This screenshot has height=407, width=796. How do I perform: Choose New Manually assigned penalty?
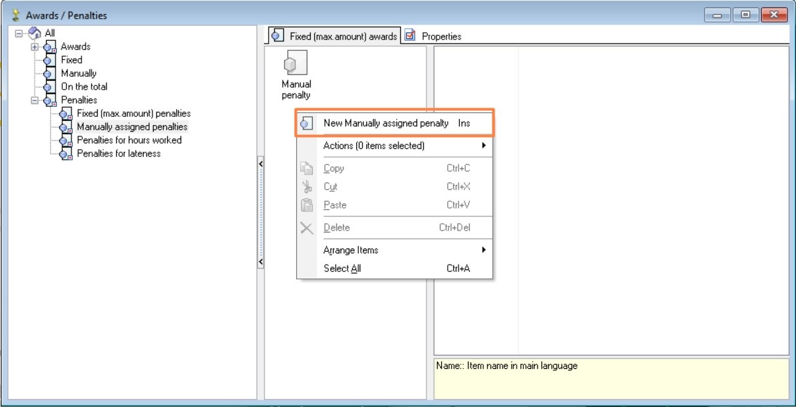(394, 123)
